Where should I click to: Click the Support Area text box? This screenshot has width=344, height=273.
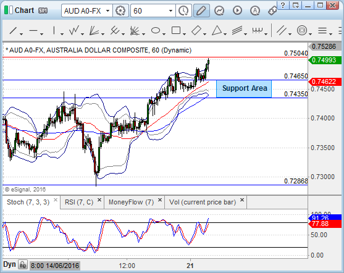pyautogui.click(x=244, y=89)
